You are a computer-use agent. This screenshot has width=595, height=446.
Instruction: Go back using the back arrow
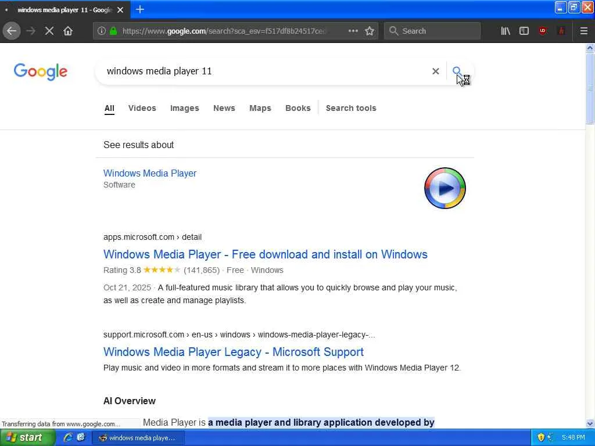pos(12,31)
